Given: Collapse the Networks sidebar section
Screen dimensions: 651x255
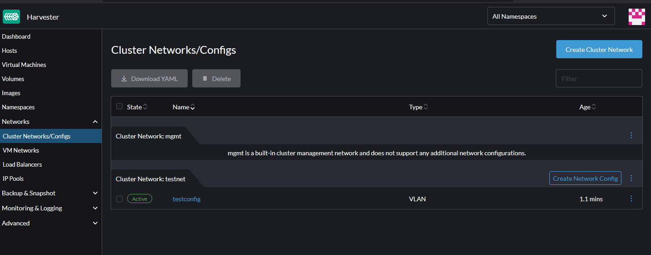Looking at the screenshot, I should point(95,122).
